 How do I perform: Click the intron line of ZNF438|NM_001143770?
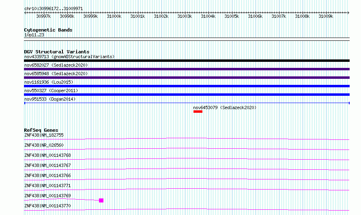pos(187,209)
